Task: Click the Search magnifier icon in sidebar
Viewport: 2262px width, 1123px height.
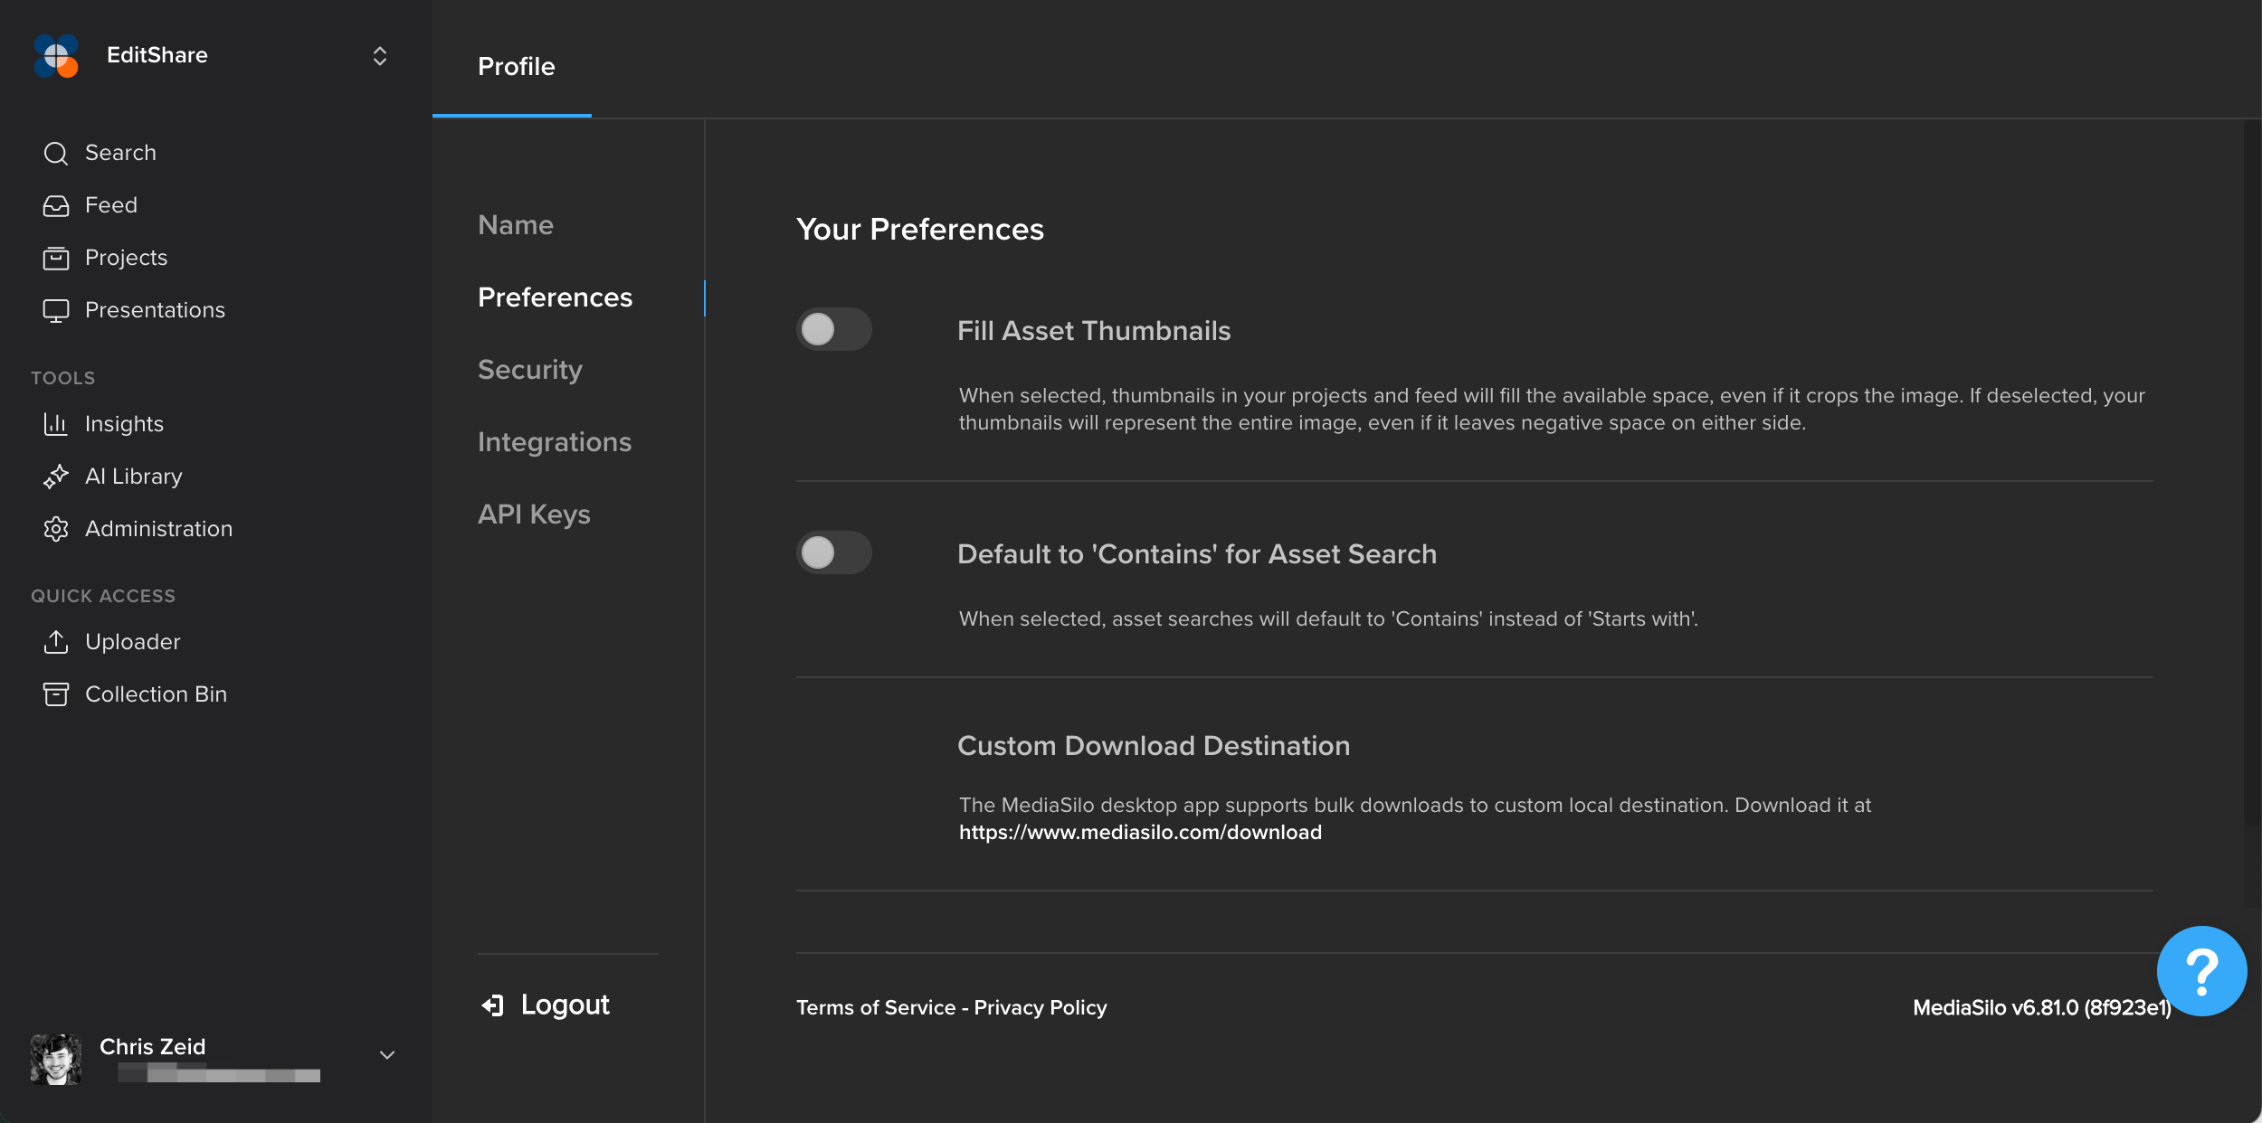Action: click(x=56, y=154)
